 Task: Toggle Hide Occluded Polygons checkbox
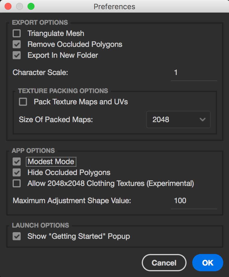17,172
